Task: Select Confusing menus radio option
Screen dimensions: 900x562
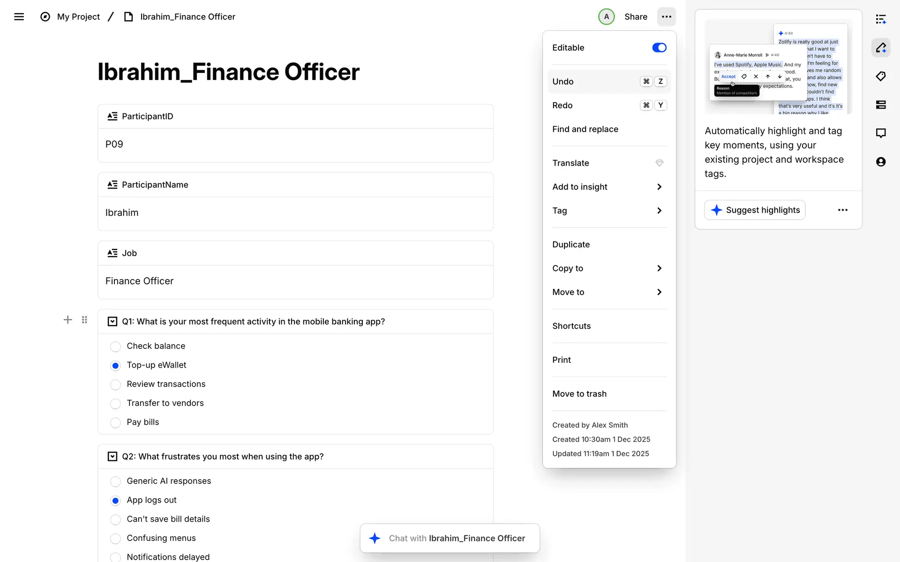Action: (115, 539)
